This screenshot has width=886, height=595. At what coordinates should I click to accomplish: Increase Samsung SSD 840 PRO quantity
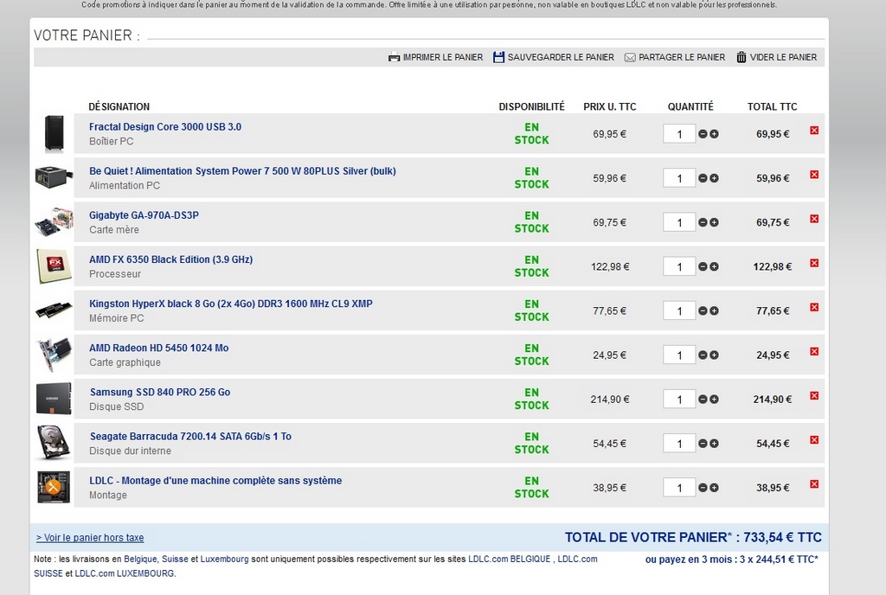(x=714, y=399)
